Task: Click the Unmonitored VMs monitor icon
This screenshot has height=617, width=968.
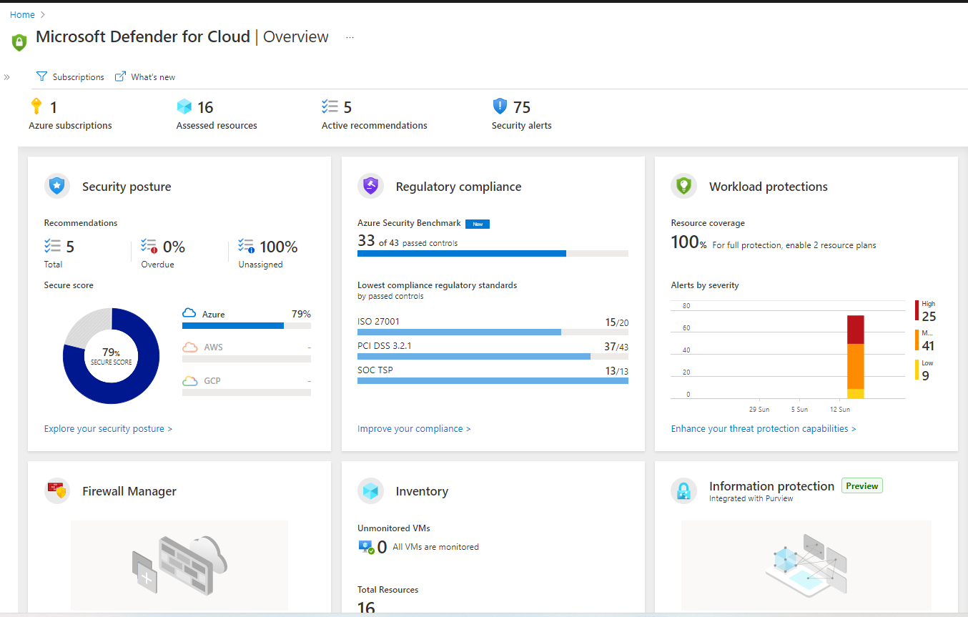Action: click(366, 547)
